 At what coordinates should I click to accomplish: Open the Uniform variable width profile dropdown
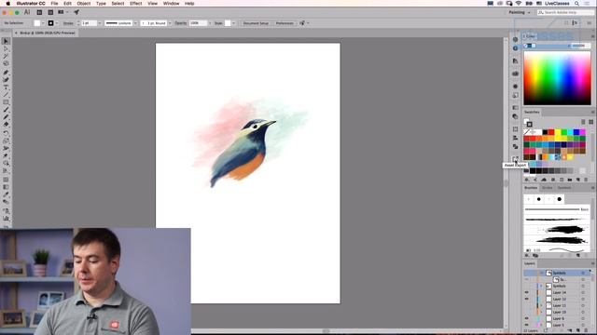click(x=135, y=23)
